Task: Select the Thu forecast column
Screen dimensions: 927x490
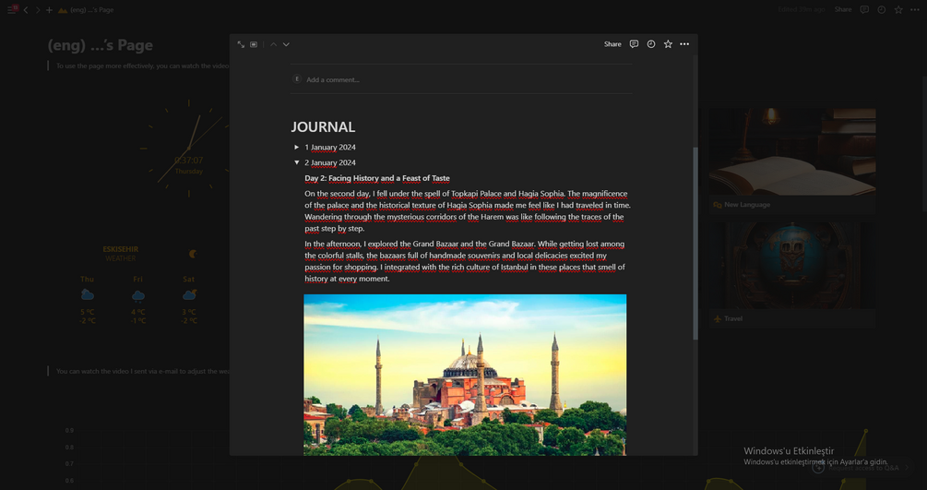Action: [88, 299]
